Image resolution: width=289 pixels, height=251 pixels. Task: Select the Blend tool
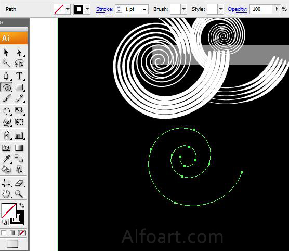(x=19, y=158)
